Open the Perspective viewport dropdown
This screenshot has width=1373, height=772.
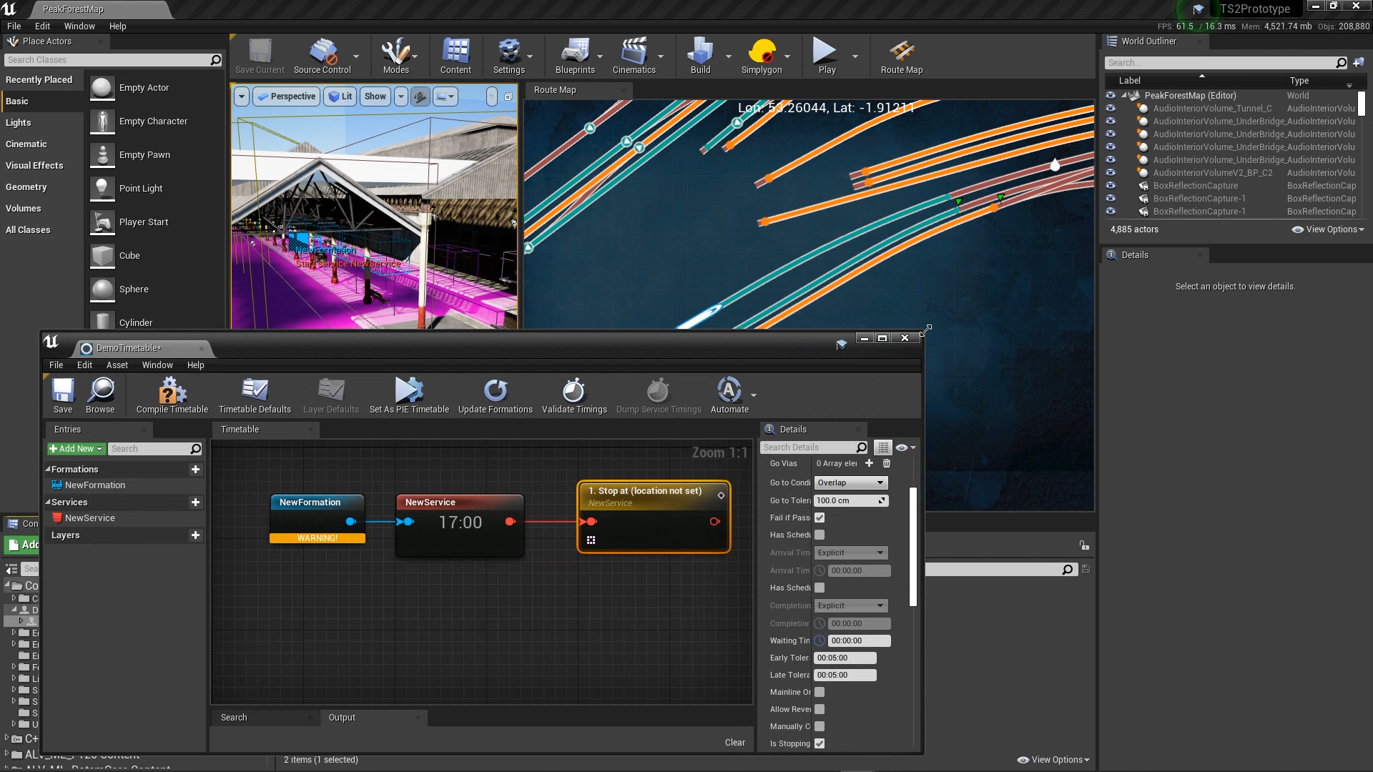tap(286, 96)
